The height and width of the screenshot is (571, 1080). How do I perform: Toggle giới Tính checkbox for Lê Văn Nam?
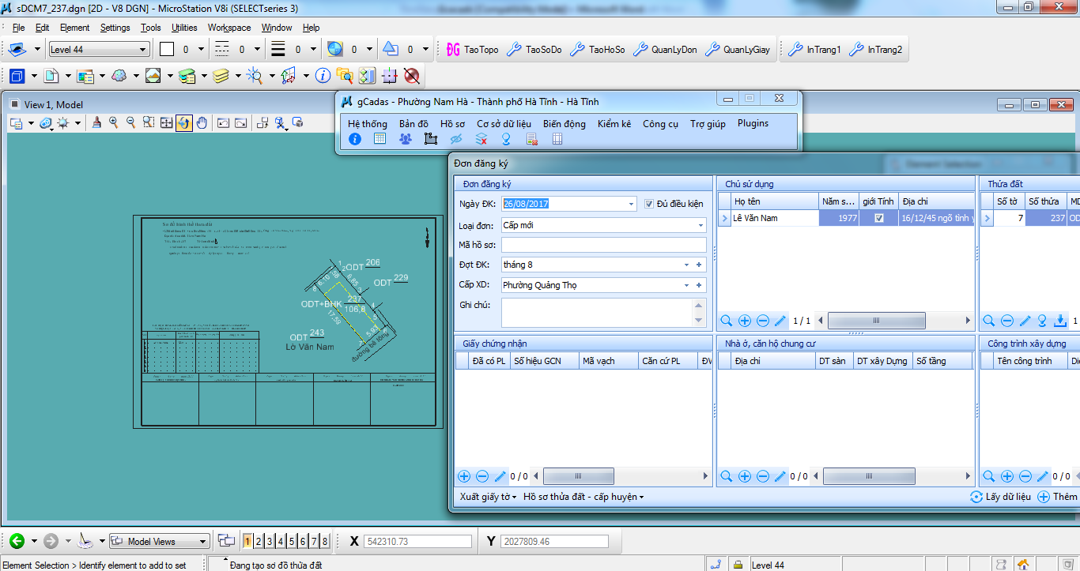(x=879, y=218)
